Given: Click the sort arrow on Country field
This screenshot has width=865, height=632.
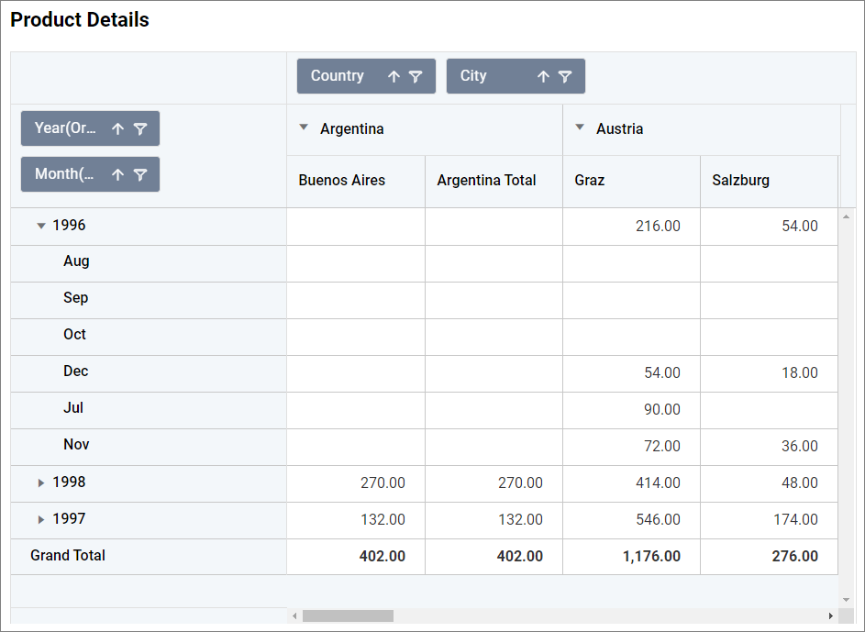Looking at the screenshot, I should click(394, 77).
